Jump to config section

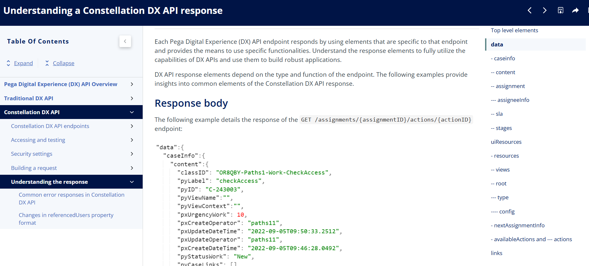(503, 212)
